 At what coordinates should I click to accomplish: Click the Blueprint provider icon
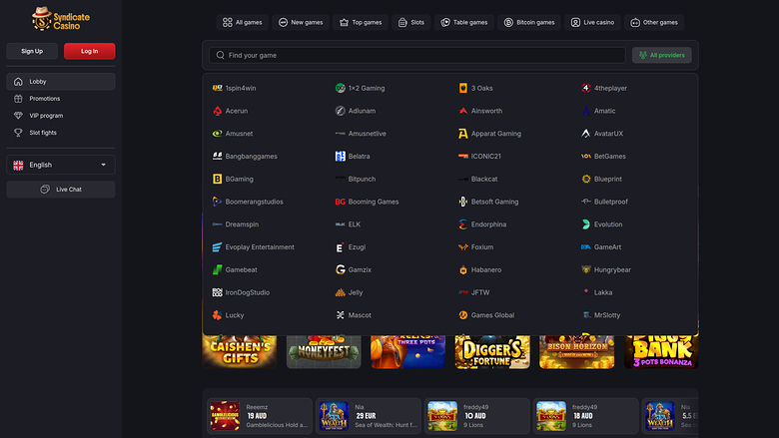click(586, 179)
